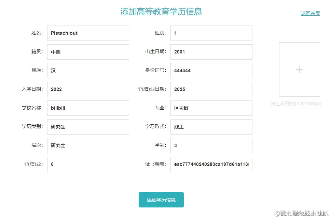Click the 层次 input field
Screen dimensions: 331x219
click(x=88, y=145)
